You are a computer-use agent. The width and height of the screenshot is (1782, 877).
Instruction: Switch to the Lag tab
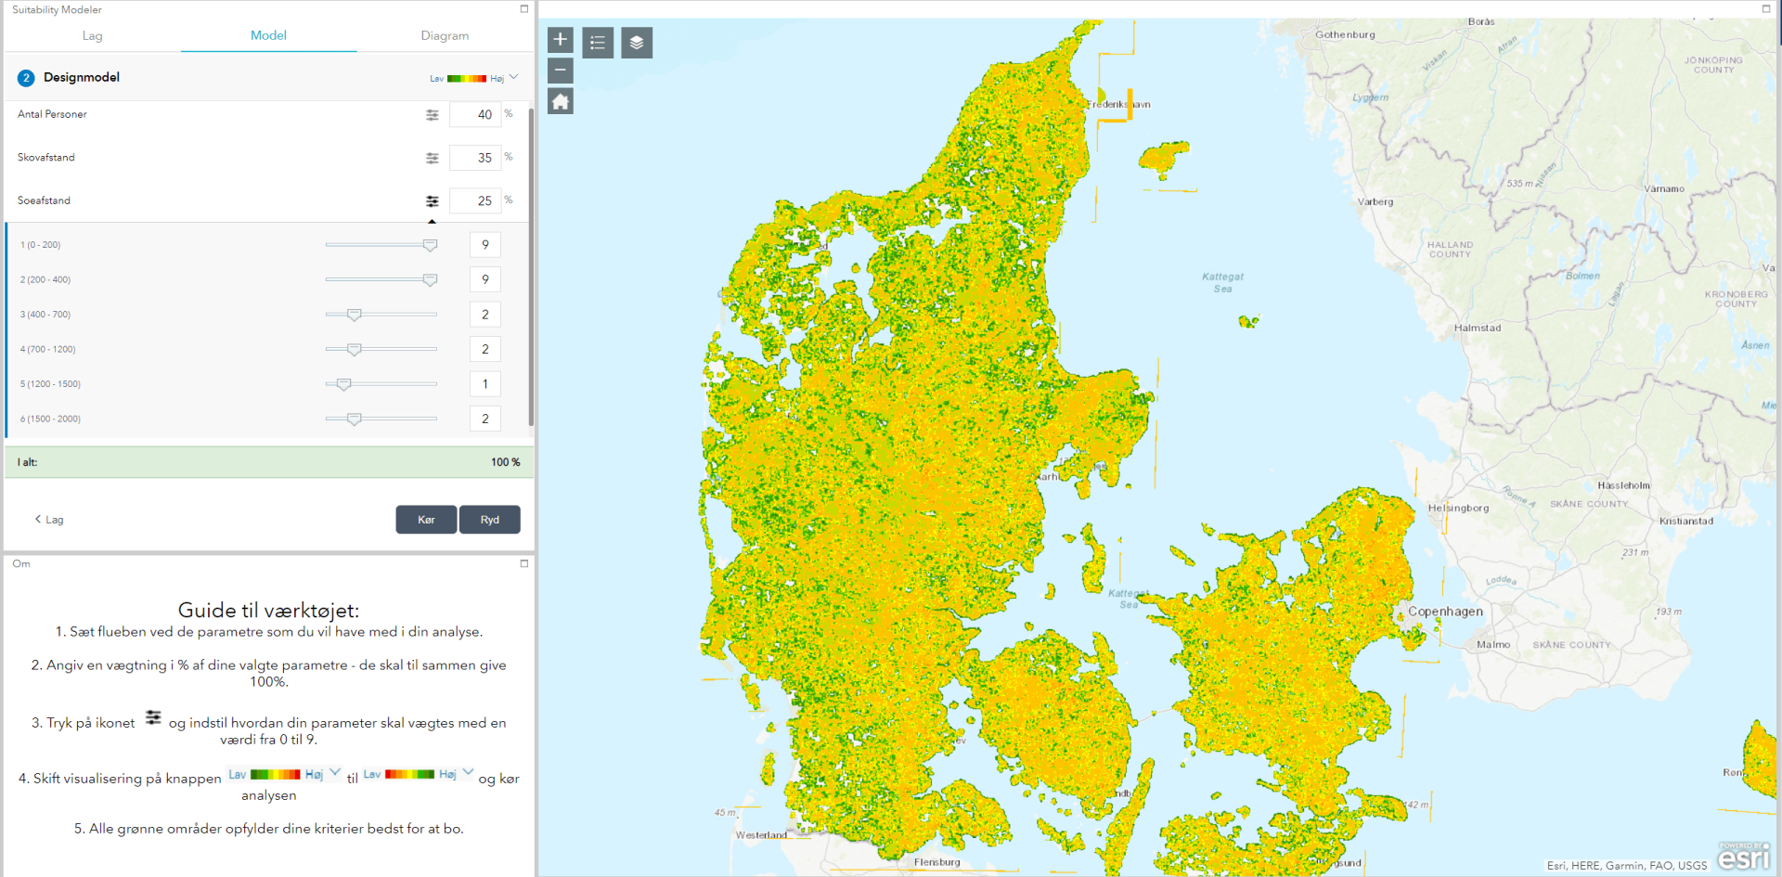[93, 36]
